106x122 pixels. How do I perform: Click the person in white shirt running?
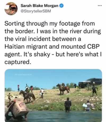pos(42,93)
